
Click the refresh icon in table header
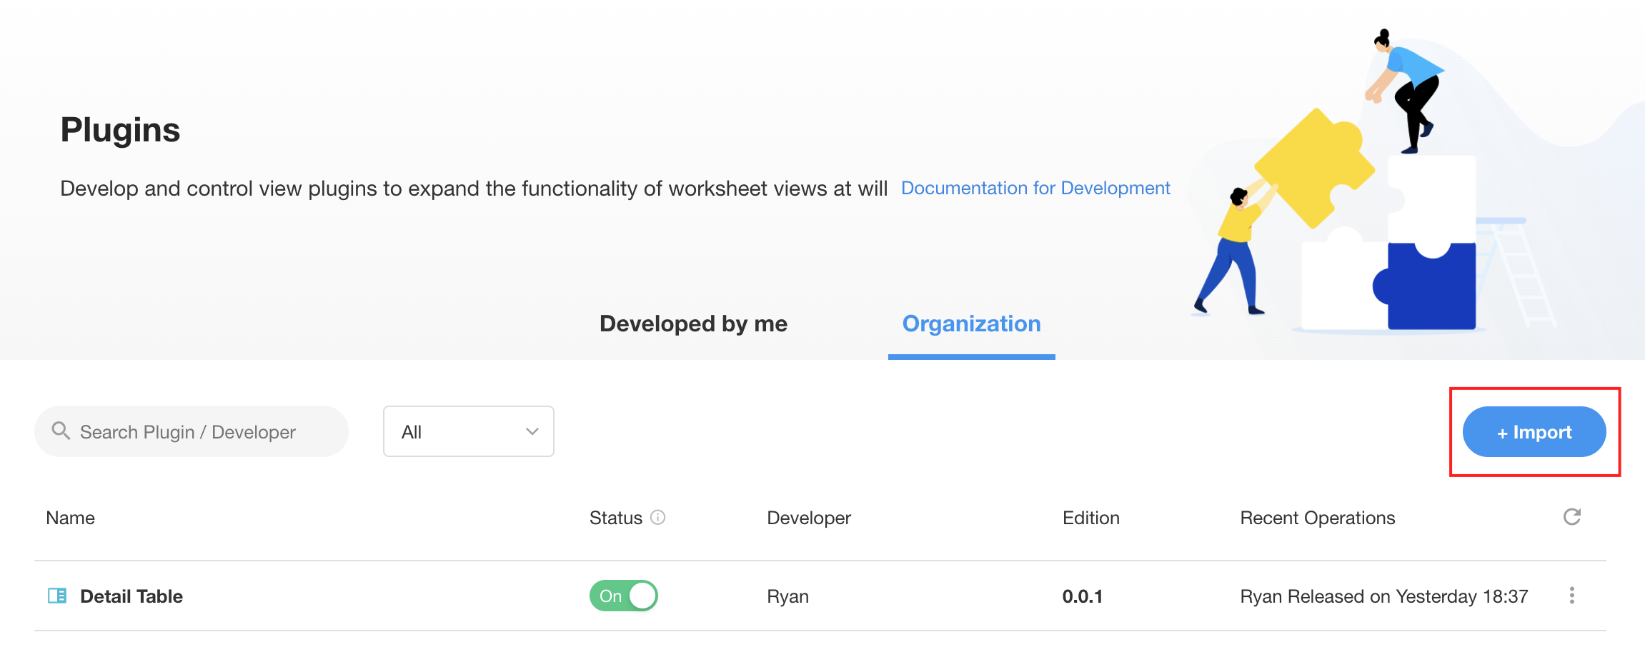coord(1571,517)
